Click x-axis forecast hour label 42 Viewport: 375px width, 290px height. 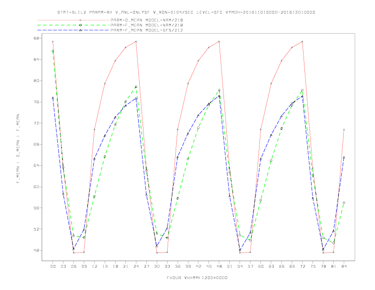click(198, 266)
